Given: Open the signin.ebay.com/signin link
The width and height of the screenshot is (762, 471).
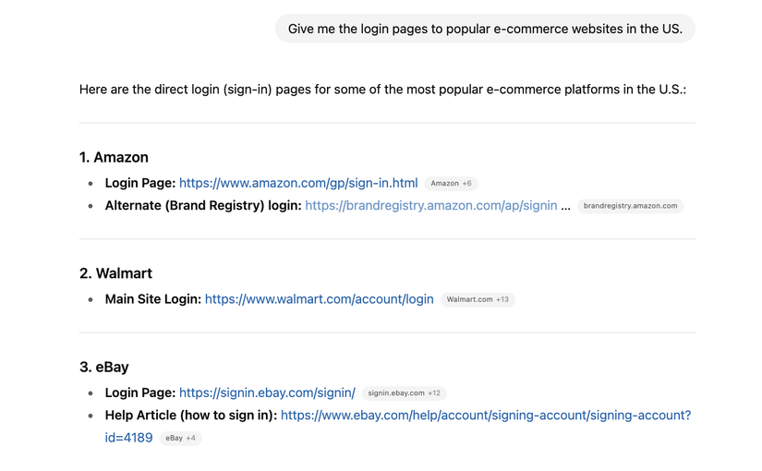Looking at the screenshot, I should [x=267, y=392].
